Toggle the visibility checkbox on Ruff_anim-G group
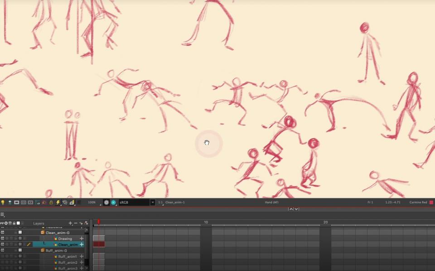The height and width of the screenshot is (271, 435). point(20,250)
